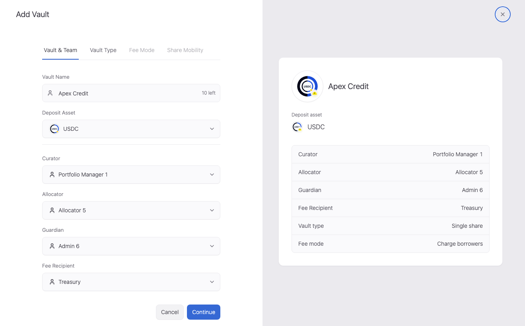Open the Curator dropdown chevron
The image size is (525, 326).
tap(212, 175)
